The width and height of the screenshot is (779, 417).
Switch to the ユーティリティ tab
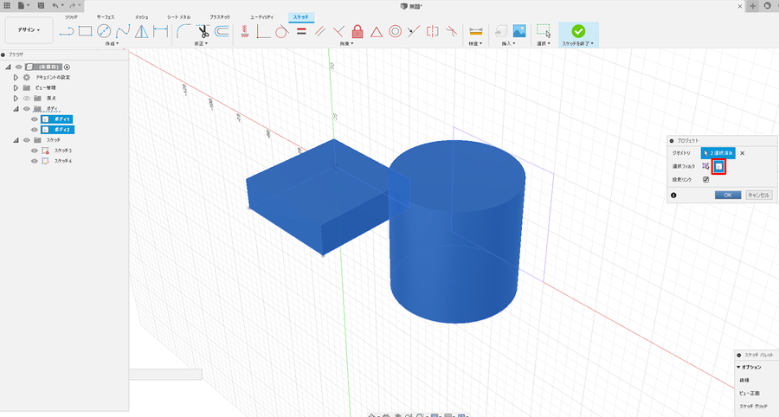point(261,17)
